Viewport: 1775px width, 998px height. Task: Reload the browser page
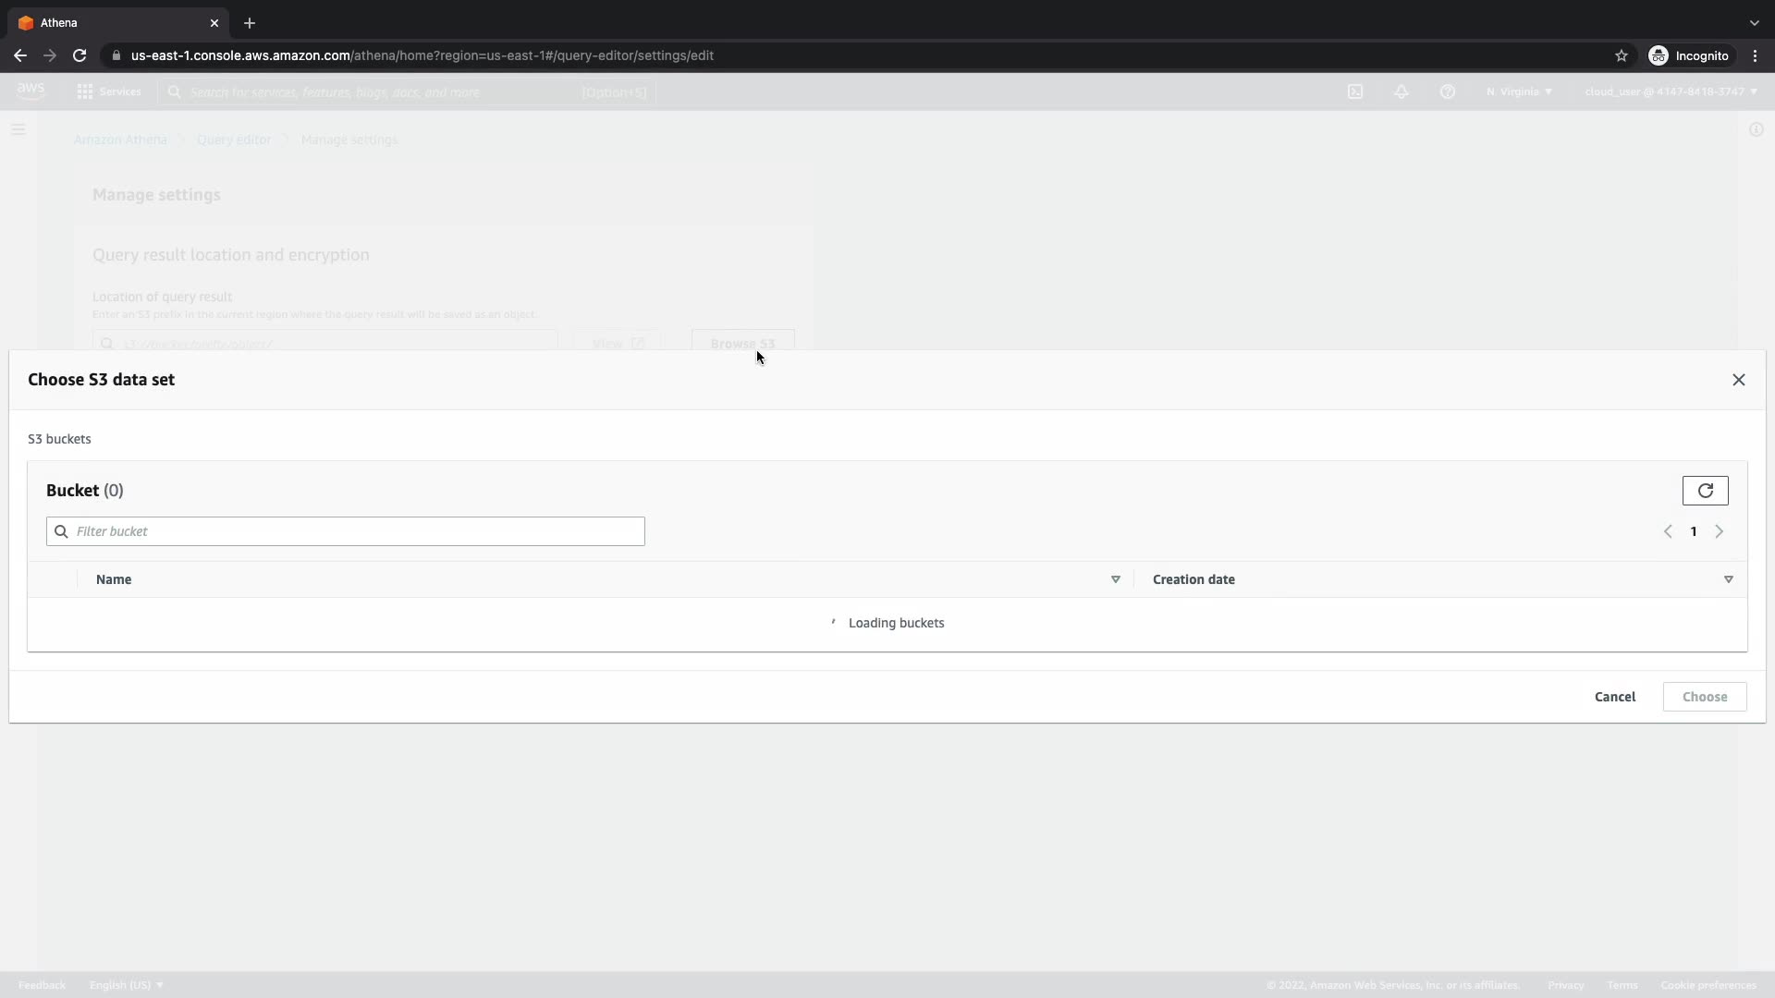click(80, 55)
